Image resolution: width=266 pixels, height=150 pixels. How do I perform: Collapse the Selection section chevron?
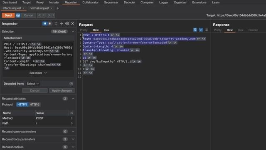73,32
